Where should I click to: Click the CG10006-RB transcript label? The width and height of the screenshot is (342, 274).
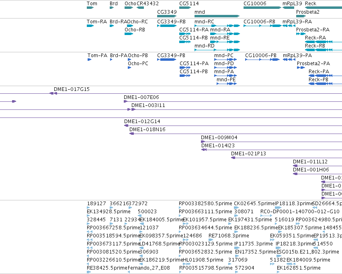coord(259,22)
